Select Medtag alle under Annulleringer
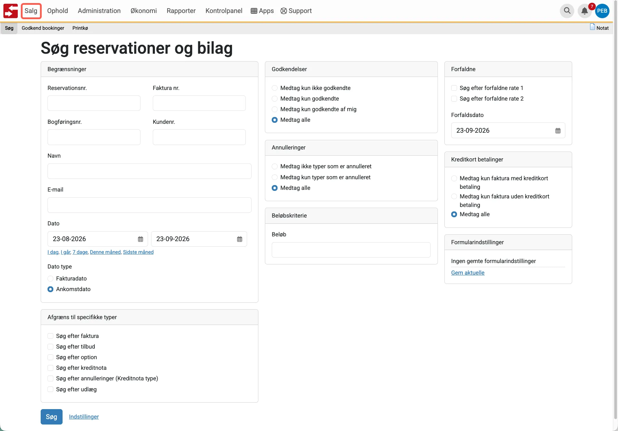 pos(274,188)
